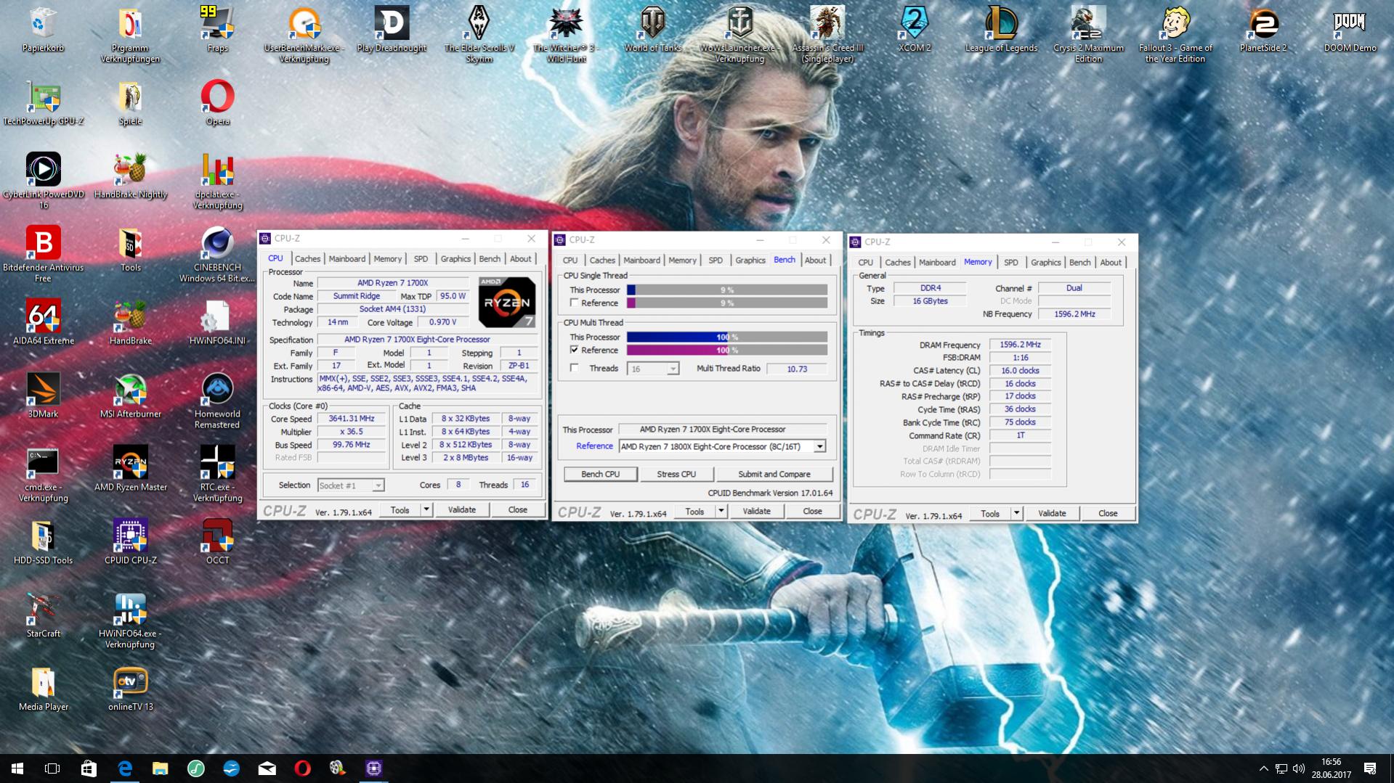
Task: Open the CPUID CPU-Z desktop icon
Action: (130, 541)
